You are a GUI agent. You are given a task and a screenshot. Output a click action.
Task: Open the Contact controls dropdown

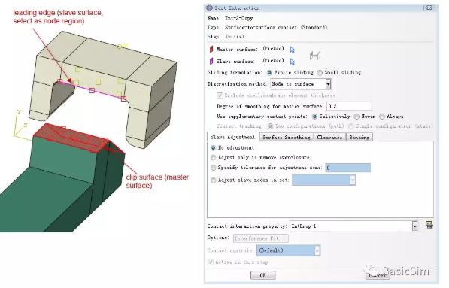click(x=317, y=250)
